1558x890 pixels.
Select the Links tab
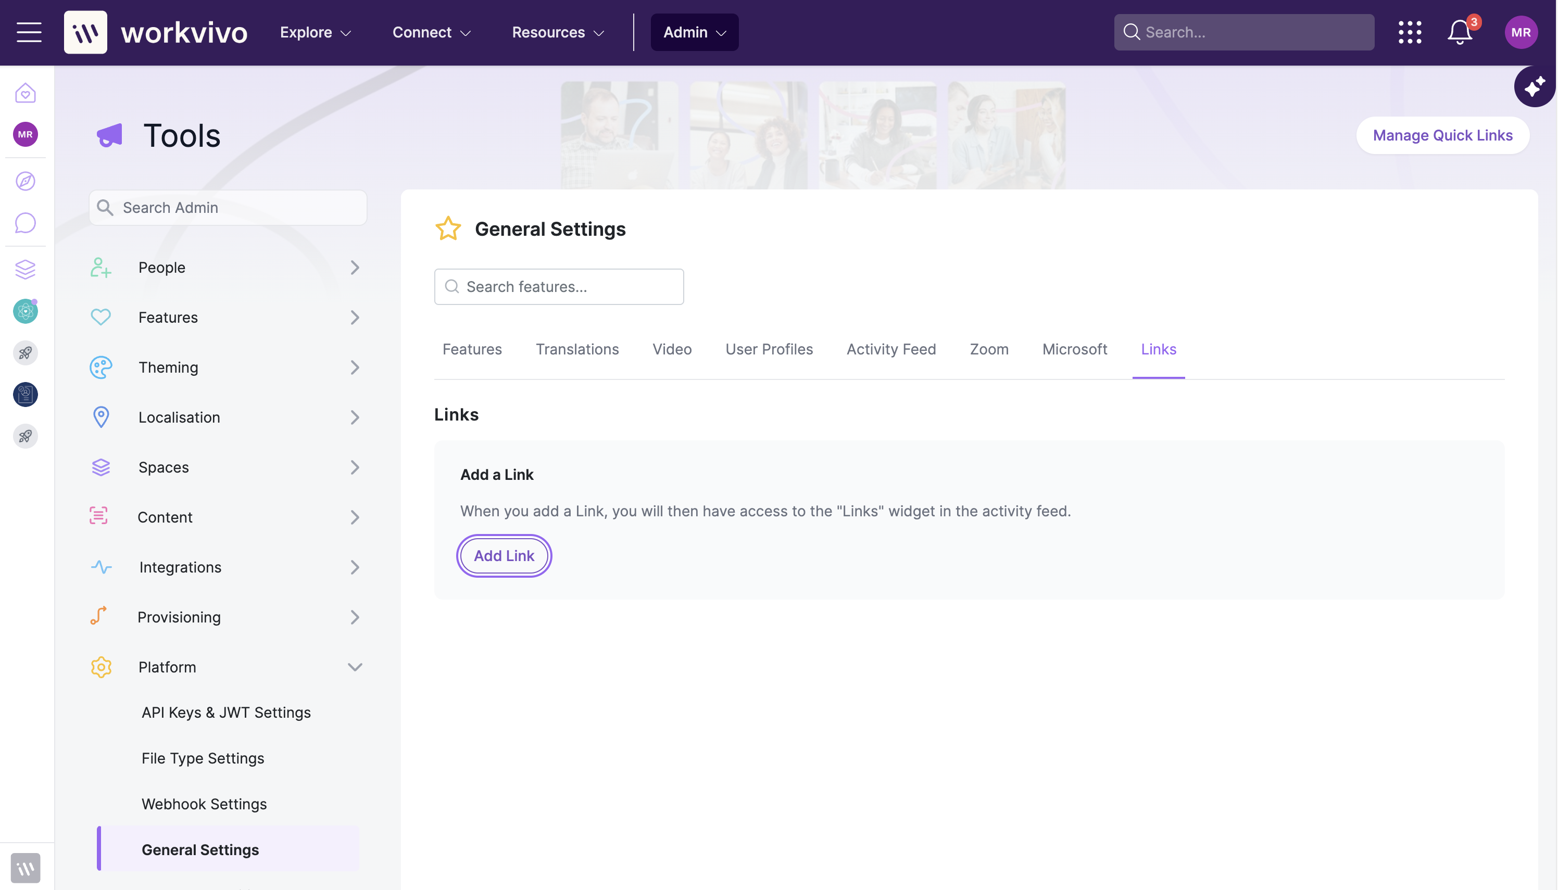tap(1158, 349)
